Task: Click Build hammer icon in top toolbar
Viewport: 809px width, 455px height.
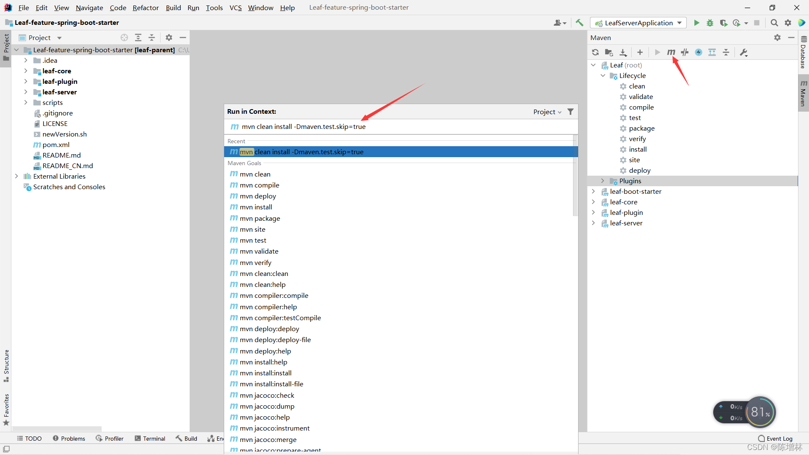Action: (x=580, y=23)
